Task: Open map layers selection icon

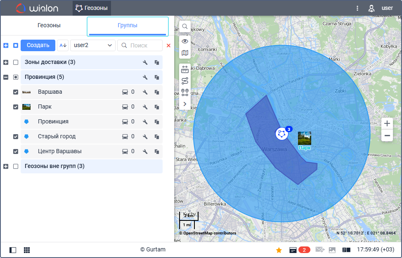Action: tap(185, 53)
